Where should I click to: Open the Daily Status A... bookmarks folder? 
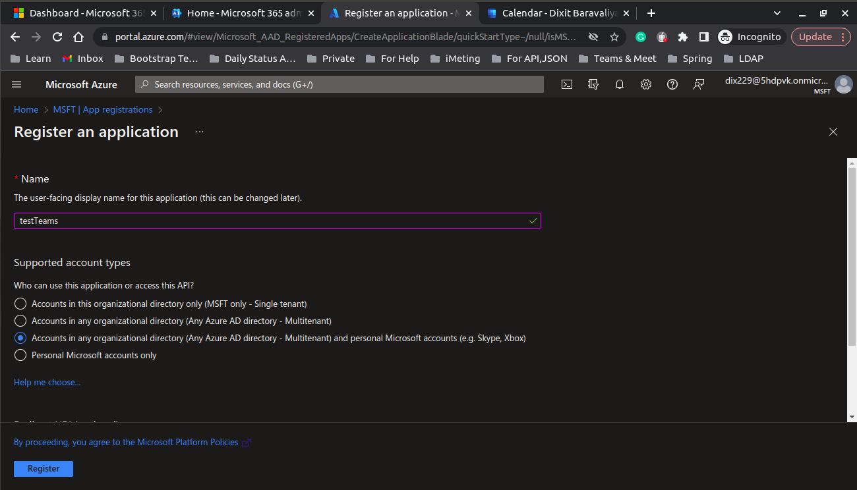[252, 59]
